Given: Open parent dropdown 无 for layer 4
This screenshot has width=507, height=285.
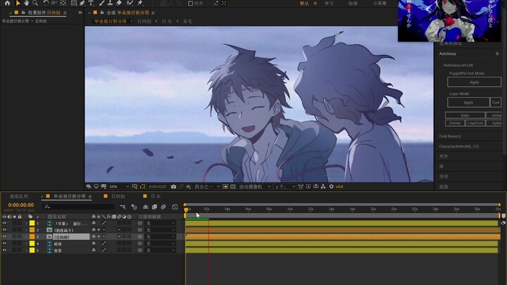Looking at the screenshot, I should 160,243.
